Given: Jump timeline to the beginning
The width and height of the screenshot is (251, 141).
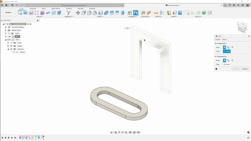Looking at the screenshot, I should tap(2, 137).
